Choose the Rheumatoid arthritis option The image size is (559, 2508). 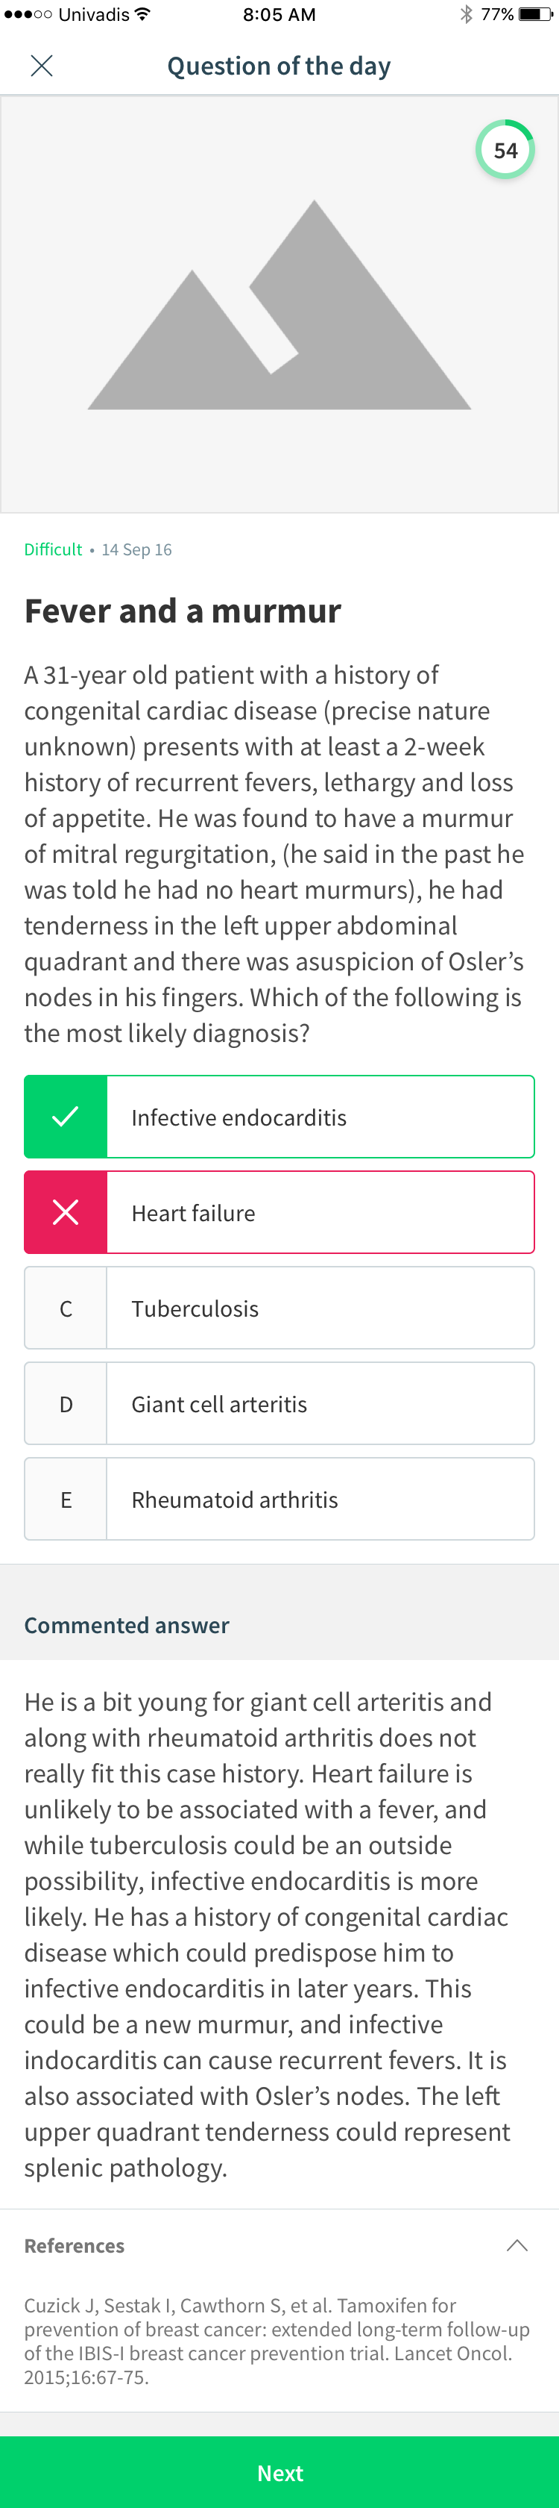point(280,1498)
